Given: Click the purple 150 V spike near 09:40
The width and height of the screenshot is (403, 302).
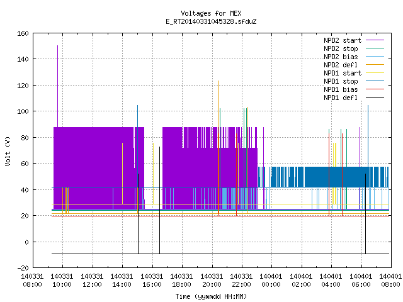Looking at the screenshot, I should click(57, 86).
